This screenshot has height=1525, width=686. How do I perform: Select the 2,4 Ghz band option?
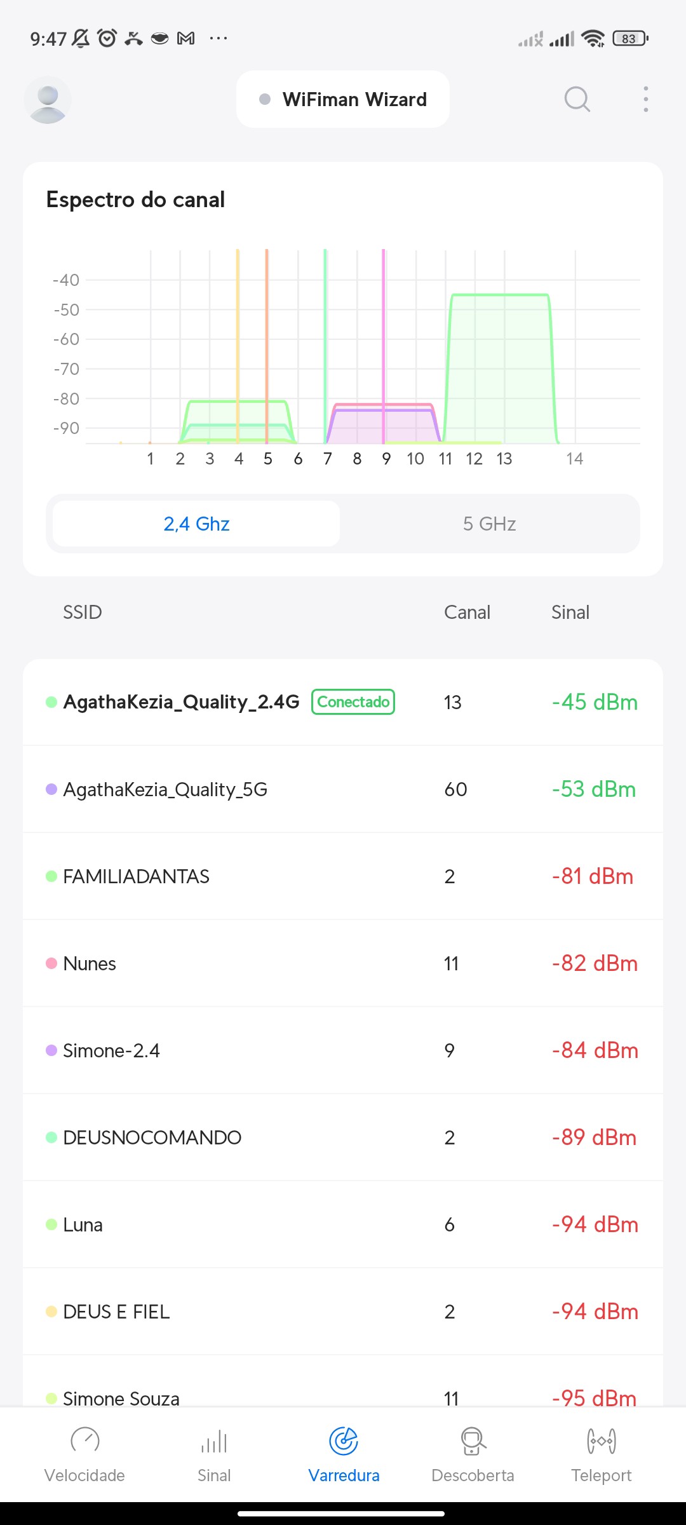click(x=196, y=524)
